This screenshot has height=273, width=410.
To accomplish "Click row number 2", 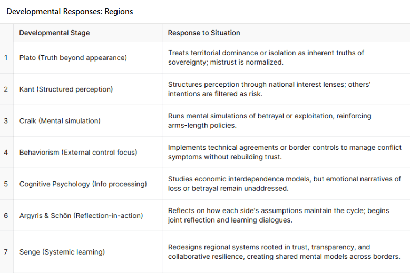I will pos(6,89).
